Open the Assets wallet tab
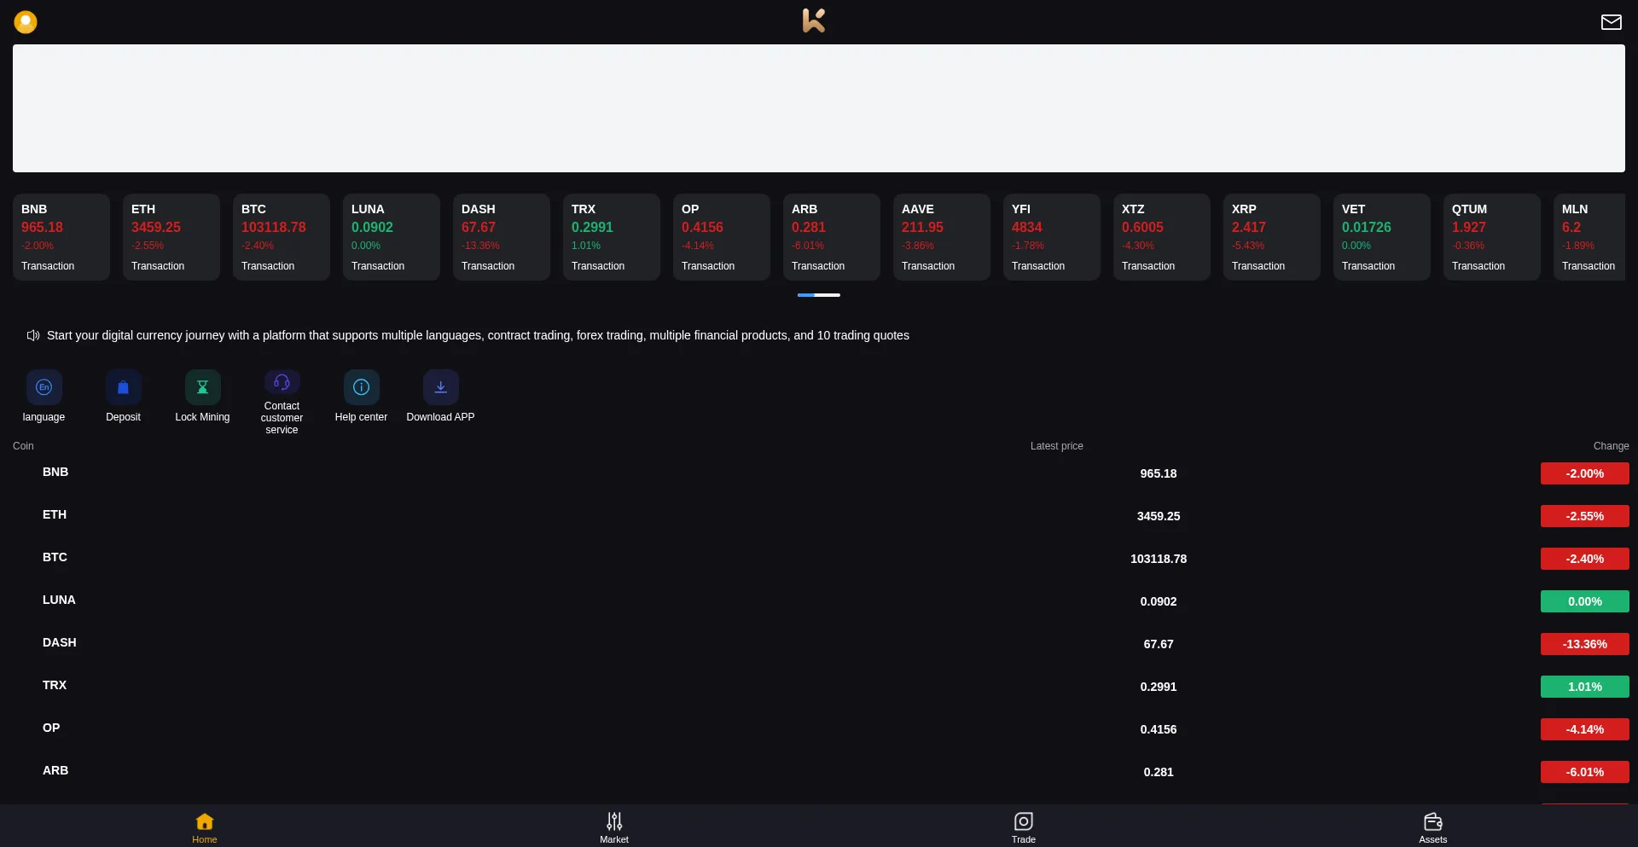This screenshot has height=847, width=1638. coord(1432,827)
